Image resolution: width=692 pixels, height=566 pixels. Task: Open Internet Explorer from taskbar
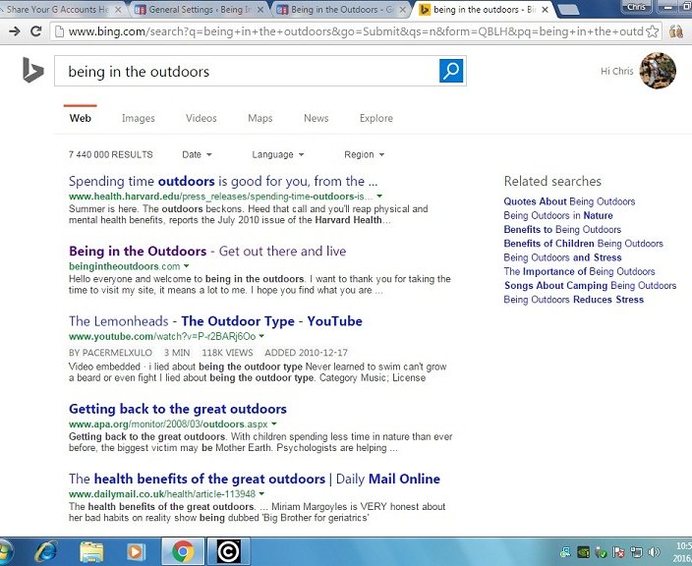[x=47, y=551]
